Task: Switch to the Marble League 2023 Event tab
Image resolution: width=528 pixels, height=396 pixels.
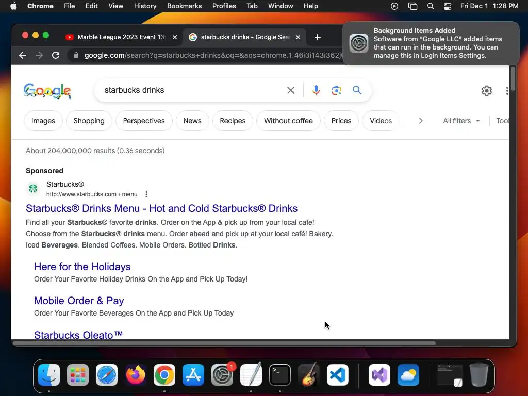Action: (x=122, y=37)
